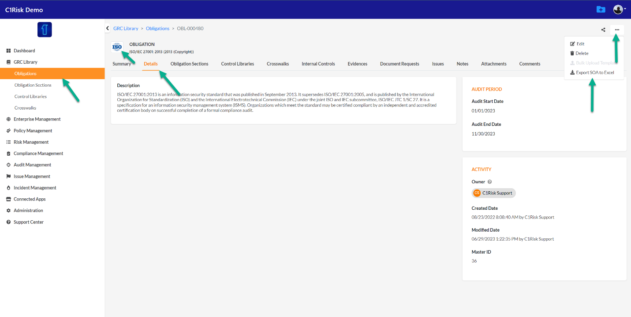Collapse the sidebar with the back chevron
The image size is (631, 317).
(108, 28)
